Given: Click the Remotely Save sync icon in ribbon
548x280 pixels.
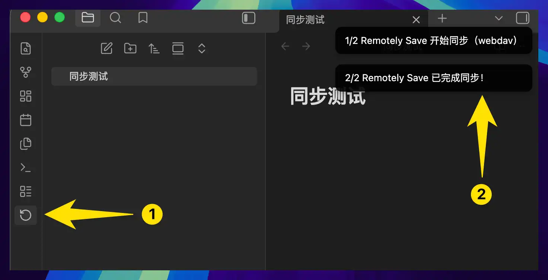Looking at the screenshot, I should [x=26, y=215].
